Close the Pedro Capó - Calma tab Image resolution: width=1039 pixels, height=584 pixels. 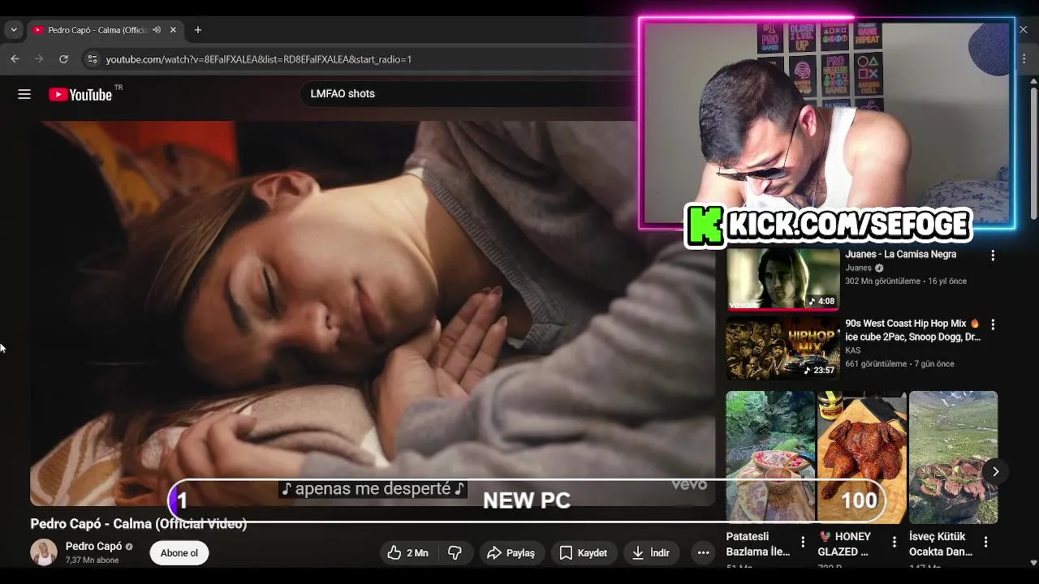click(x=173, y=30)
